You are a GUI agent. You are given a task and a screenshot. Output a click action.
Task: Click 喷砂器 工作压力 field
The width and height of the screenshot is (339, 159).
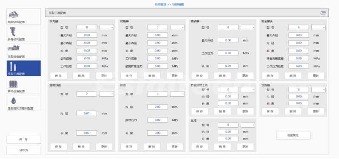(228, 53)
